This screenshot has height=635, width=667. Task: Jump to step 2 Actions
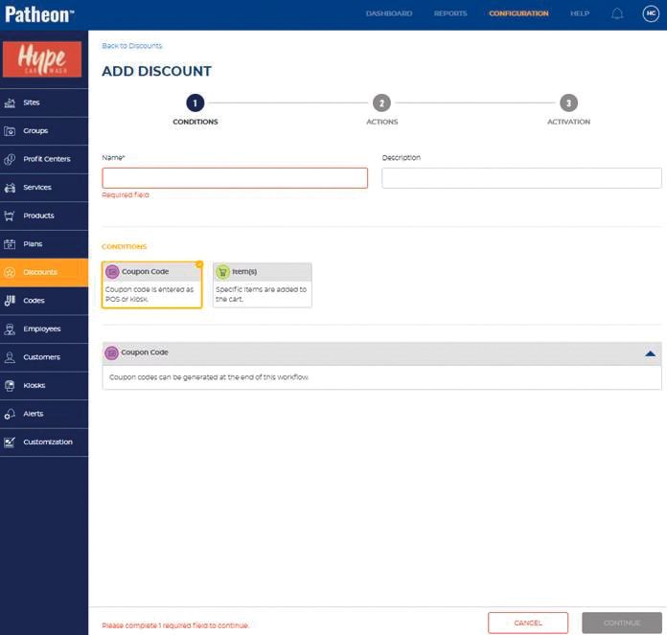381,103
